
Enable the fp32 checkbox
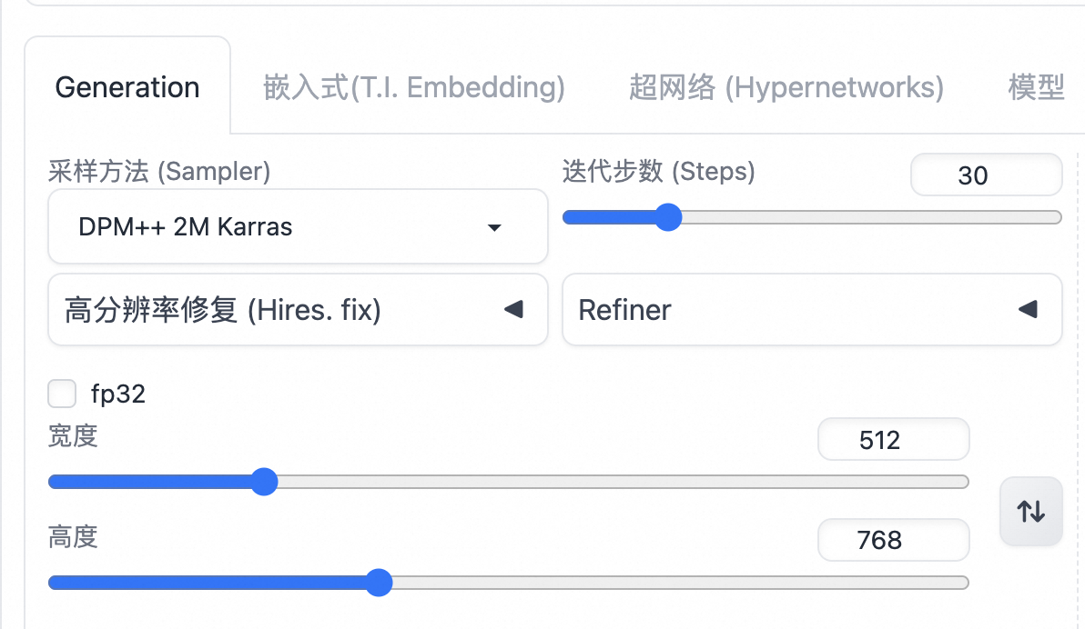(62, 394)
